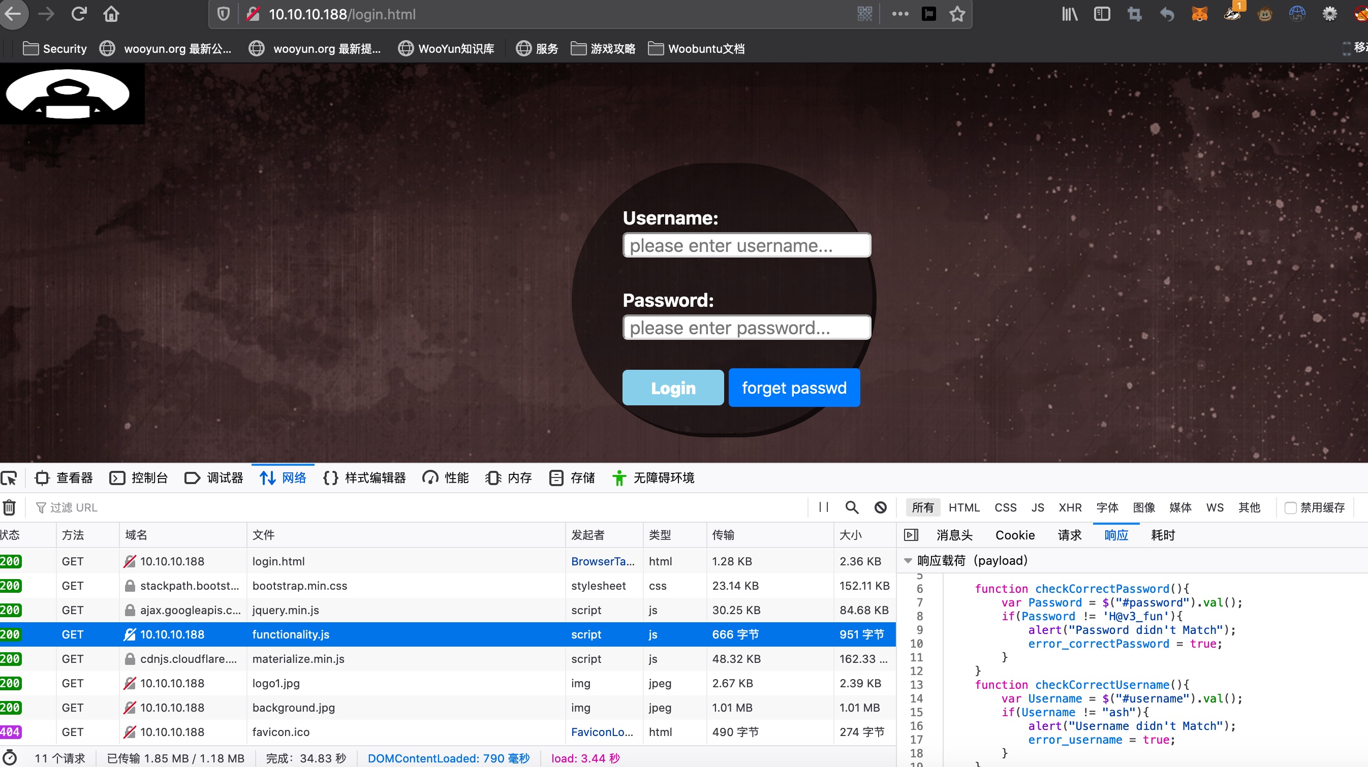The image size is (1368, 767).
Task: Click the network search magnifier icon
Action: click(851, 507)
